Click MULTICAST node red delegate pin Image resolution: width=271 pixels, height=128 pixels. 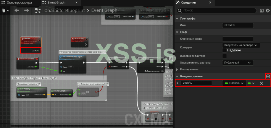click(87, 40)
